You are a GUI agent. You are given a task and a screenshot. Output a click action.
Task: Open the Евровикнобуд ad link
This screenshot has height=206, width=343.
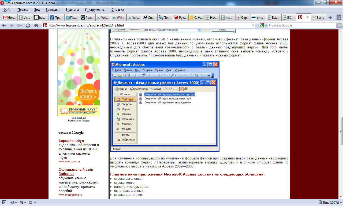(x=71, y=140)
